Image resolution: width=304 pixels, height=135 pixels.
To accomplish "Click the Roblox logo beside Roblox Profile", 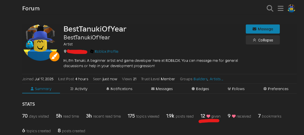I will pos(92,51).
